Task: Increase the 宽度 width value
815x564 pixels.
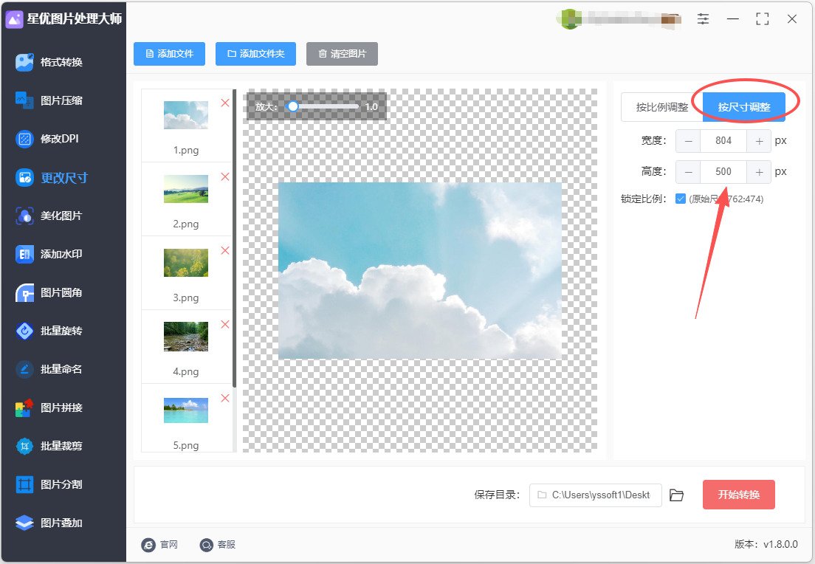Action: coord(759,141)
